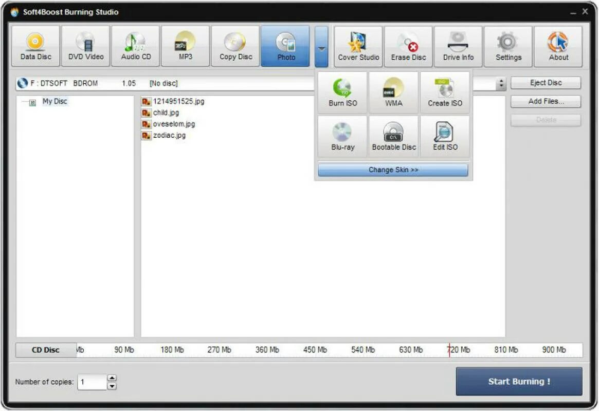The height and width of the screenshot is (411, 599).
Task: Open the MP3 disc tool
Action: 185,46
